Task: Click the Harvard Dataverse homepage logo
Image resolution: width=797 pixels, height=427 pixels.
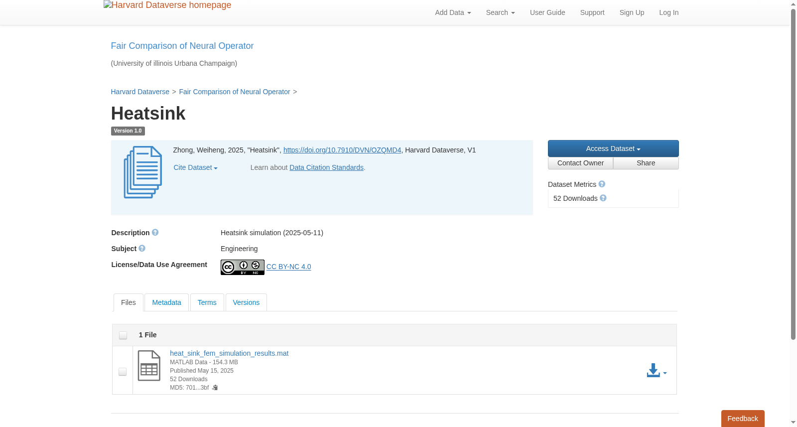Action: click(167, 5)
